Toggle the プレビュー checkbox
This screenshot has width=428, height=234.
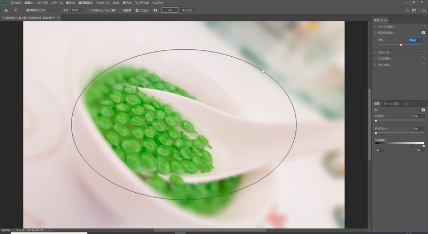[x=137, y=10]
